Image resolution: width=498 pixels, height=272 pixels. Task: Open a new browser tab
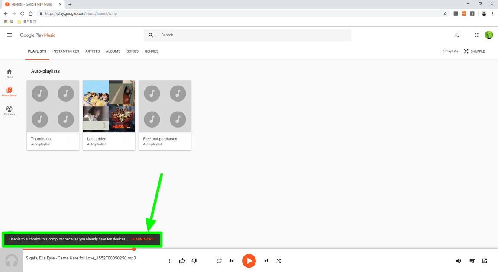click(70, 4)
